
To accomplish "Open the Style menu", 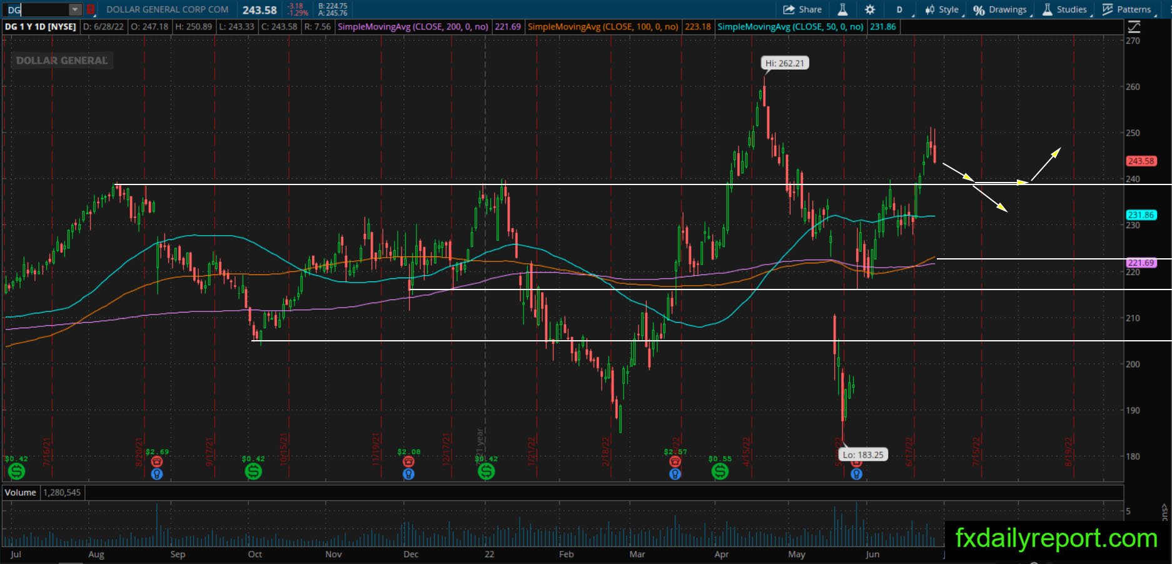I will tap(942, 9).
